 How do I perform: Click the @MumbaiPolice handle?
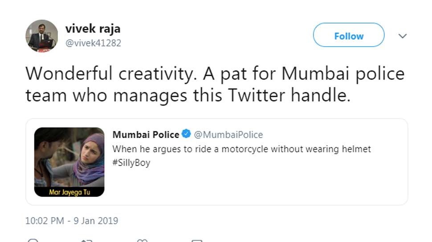tap(228, 135)
